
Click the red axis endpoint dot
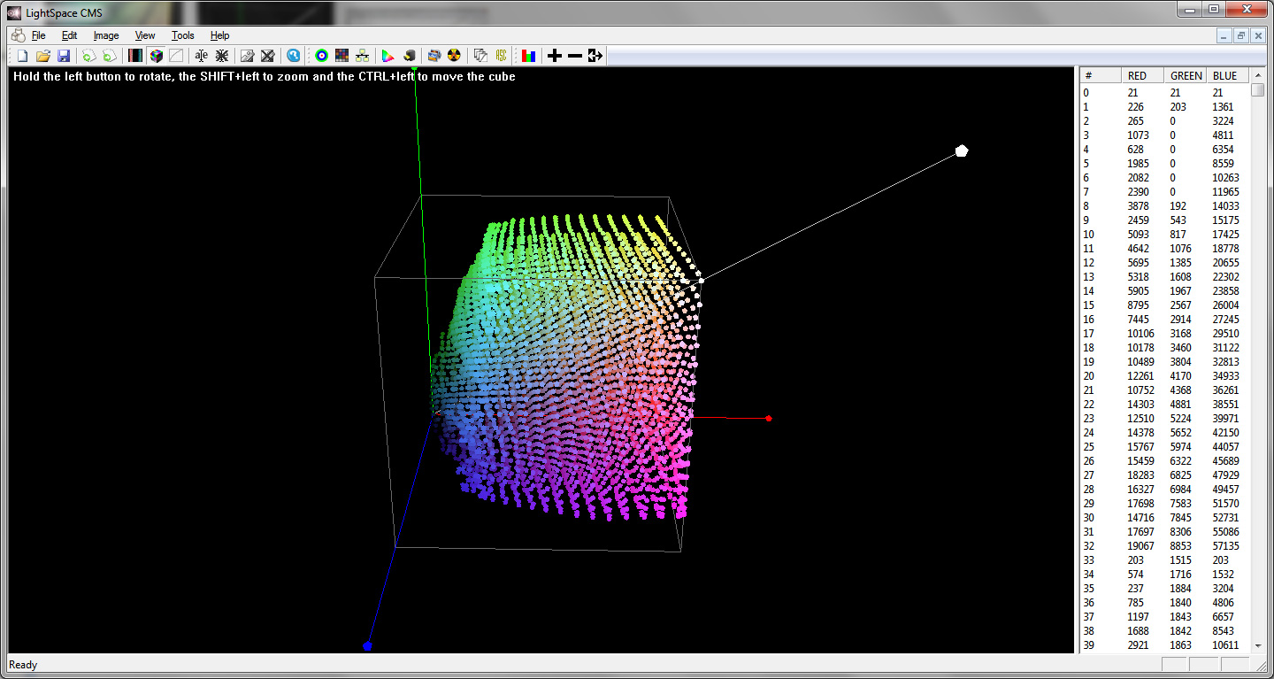[769, 418]
